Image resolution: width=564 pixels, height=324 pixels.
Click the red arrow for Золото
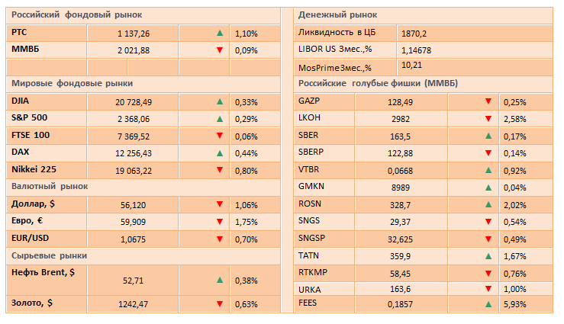click(219, 304)
